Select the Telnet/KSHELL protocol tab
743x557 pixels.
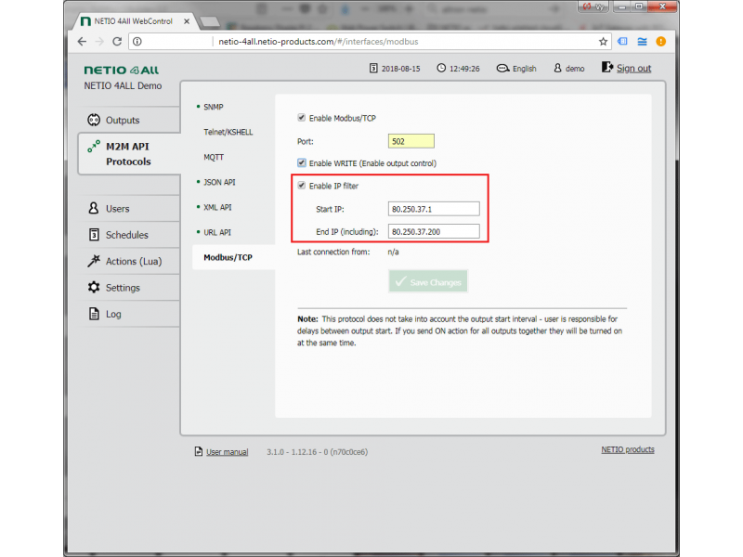click(228, 132)
